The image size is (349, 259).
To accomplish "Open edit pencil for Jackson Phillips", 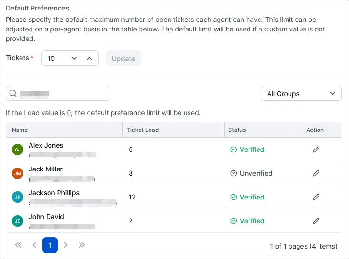I will (x=316, y=197).
